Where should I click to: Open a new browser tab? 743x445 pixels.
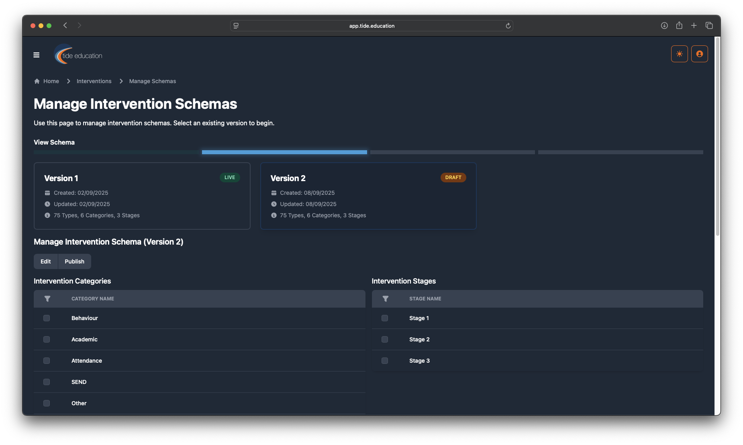pos(694,26)
